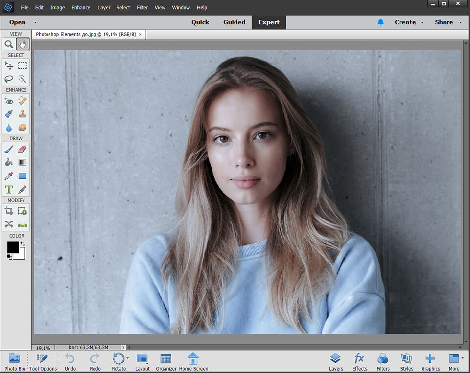Select the Lasso tool
The image size is (470, 373).
[9, 79]
